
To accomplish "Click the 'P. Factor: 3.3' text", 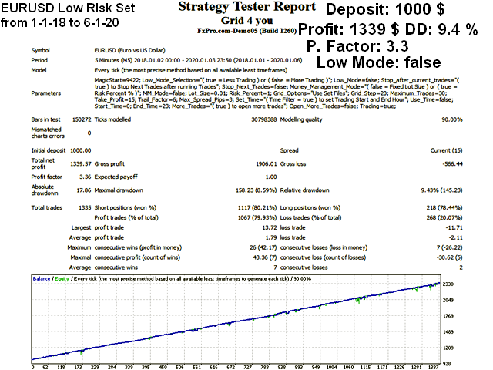I will pyautogui.click(x=357, y=46).
